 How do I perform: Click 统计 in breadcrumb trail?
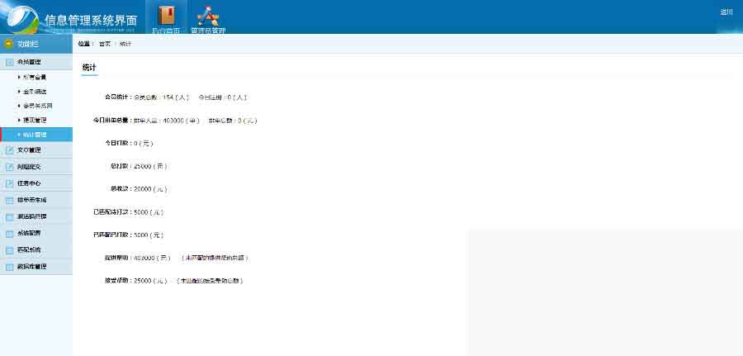[x=125, y=44]
